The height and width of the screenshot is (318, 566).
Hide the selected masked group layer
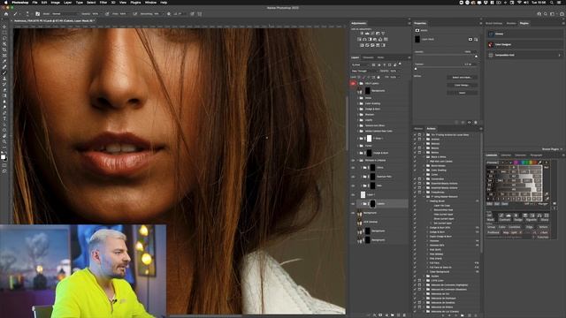tap(353, 204)
